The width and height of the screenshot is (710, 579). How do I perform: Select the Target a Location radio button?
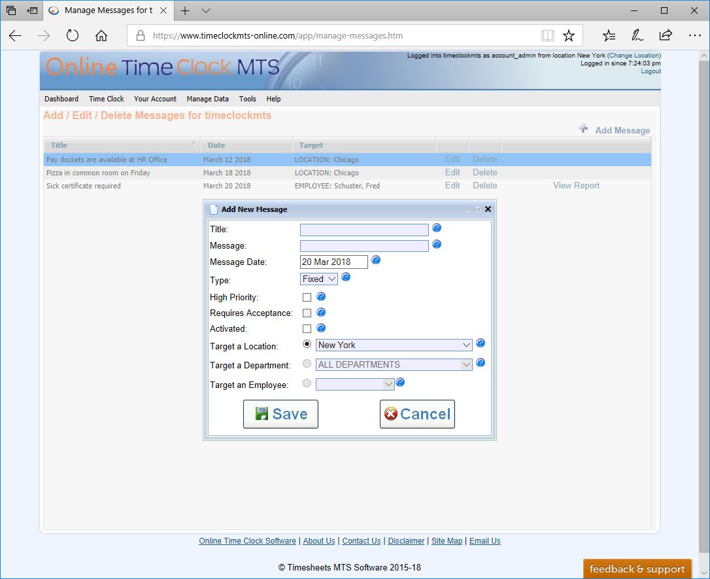pos(307,344)
